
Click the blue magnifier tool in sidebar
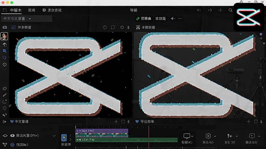[x=5, y=51]
